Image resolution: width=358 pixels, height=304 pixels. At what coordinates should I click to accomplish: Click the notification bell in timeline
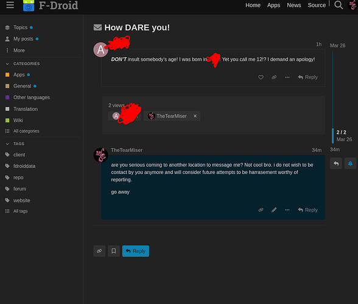pyautogui.click(x=350, y=164)
